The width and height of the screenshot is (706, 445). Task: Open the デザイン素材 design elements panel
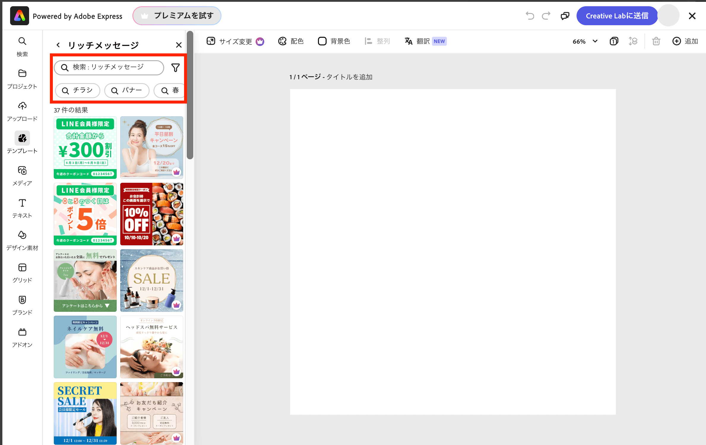tap(22, 240)
